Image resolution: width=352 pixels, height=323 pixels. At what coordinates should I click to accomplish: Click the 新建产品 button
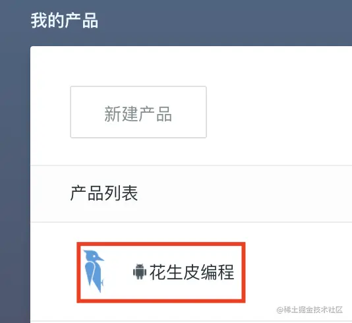138,112
